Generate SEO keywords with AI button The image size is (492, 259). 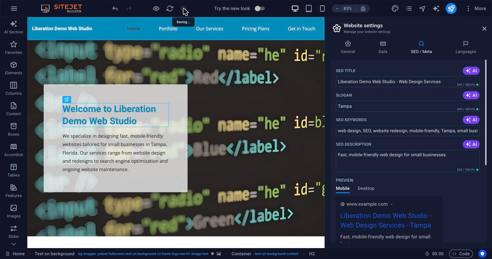(x=471, y=120)
